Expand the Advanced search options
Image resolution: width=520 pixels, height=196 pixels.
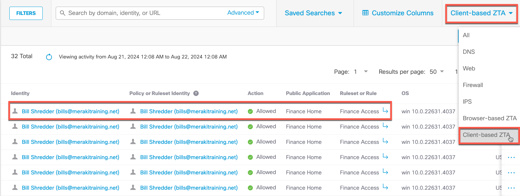tap(243, 12)
